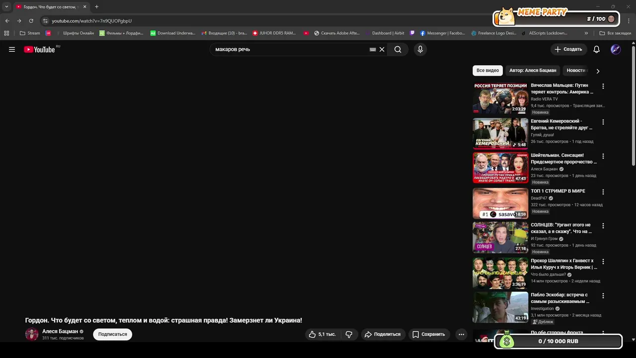Open Фильмы » Лордфи bookmark
This screenshot has height=358, width=636.
pos(121,33)
